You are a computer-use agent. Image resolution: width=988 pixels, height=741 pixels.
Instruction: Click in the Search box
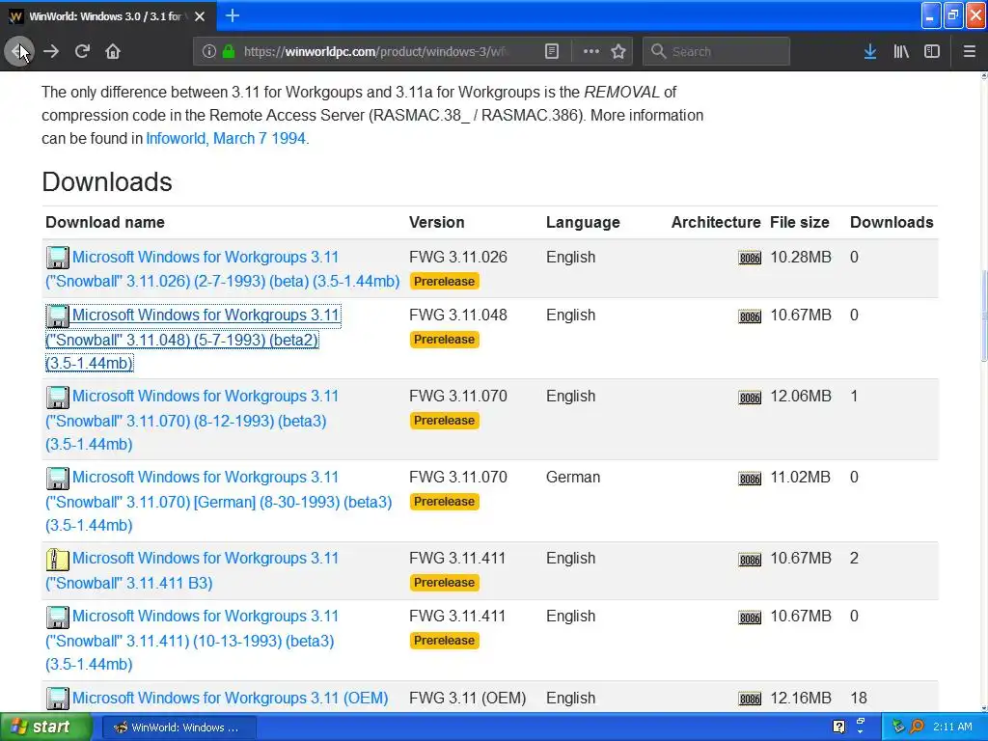(717, 51)
